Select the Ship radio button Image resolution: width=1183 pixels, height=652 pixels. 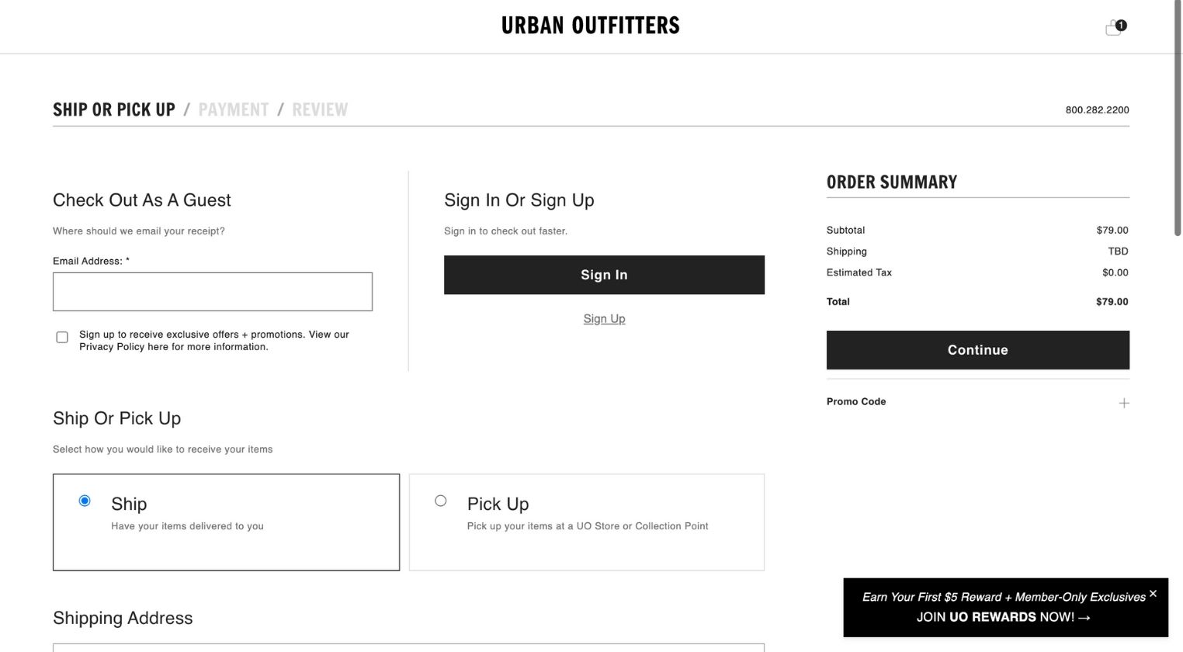coord(85,501)
